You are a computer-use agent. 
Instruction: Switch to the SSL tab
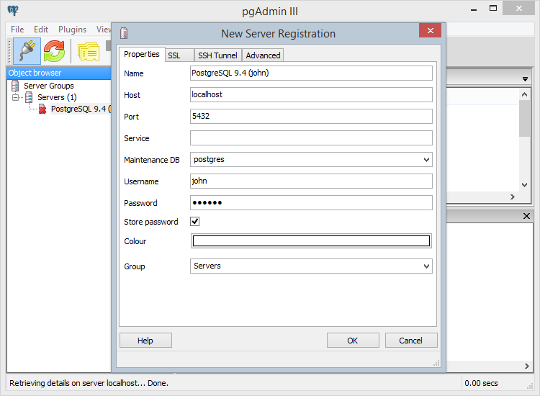[174, 55]
